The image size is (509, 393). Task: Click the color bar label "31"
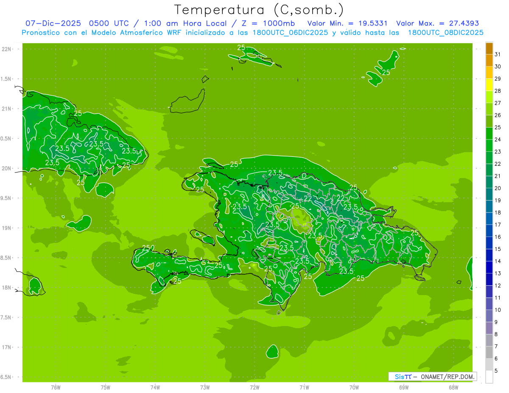[498, 54]
